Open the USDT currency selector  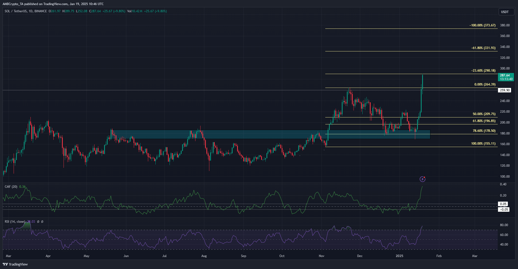(x=506, y=12)
